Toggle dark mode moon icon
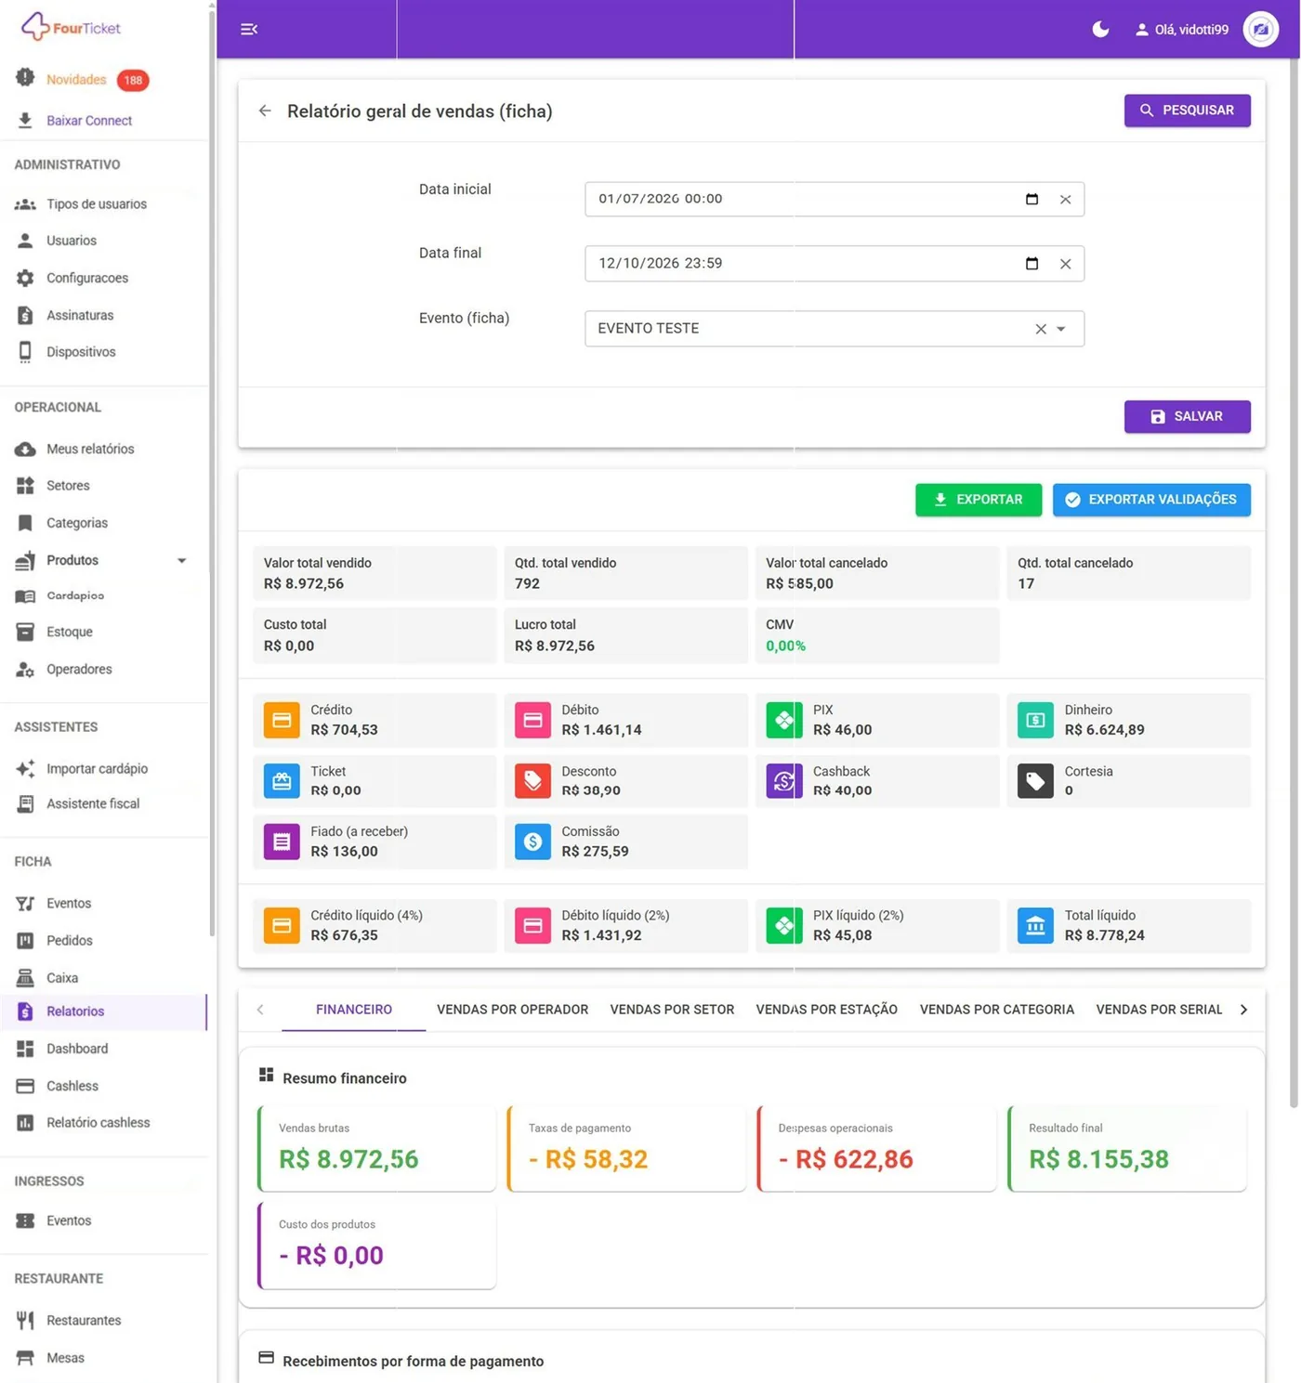Viewport: 1301px width, 1383px height. point(1100,29)
